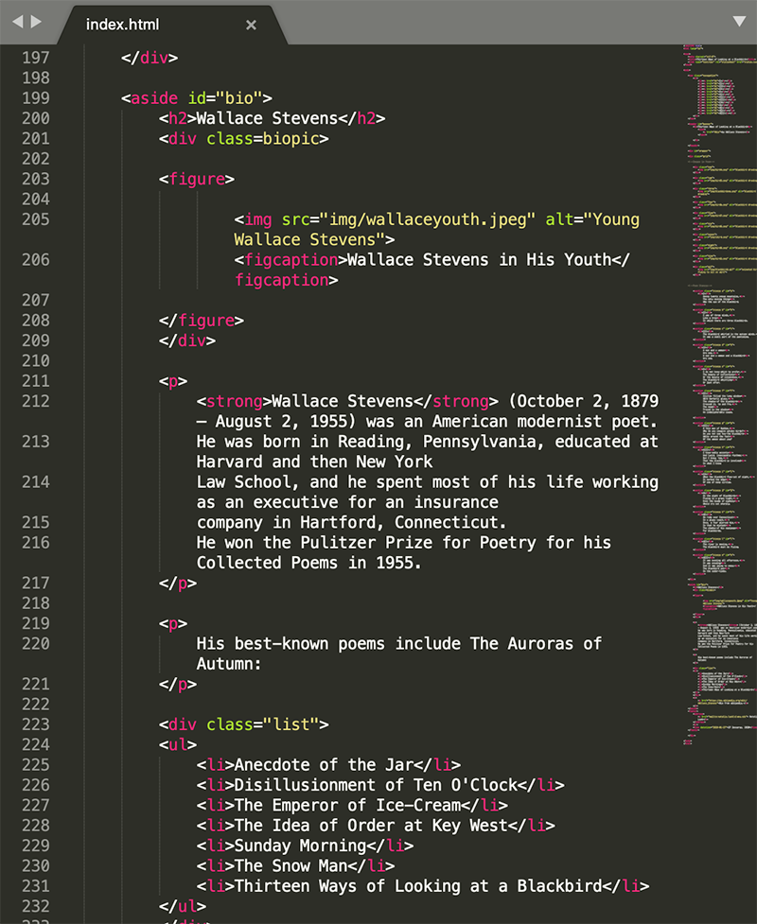757x924 pixels.
Task: Close the index.html tab
Action: tap(251, 26)
